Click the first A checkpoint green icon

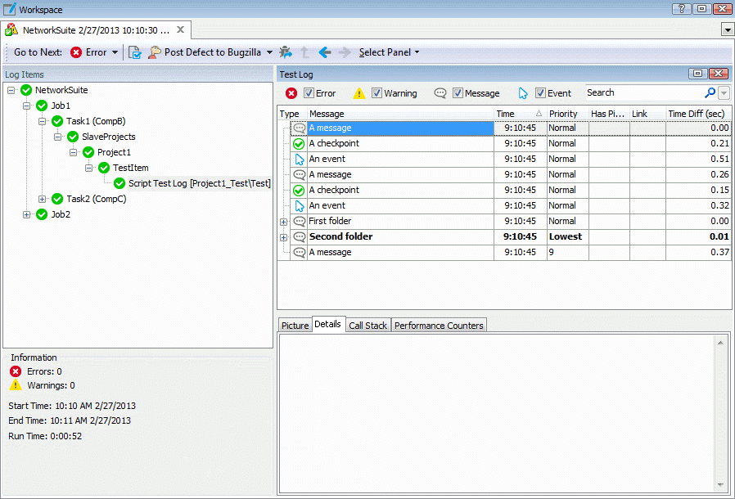click(299, 144)
